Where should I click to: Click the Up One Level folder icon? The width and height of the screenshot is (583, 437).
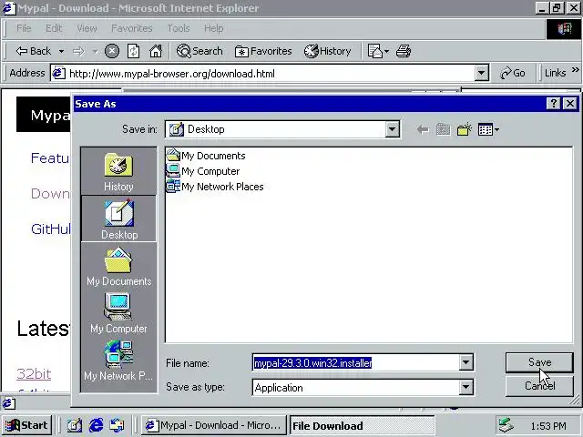click(x=444, y=129)
